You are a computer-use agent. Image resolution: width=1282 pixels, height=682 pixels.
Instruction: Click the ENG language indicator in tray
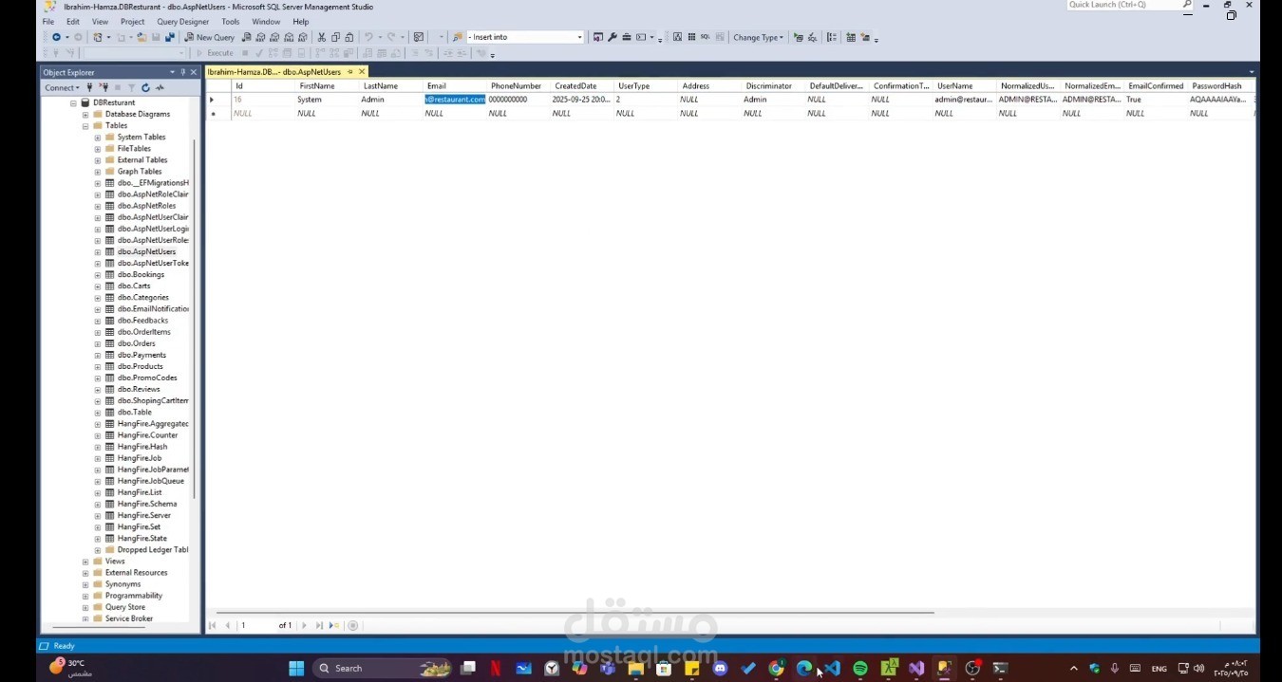[1159, 669]
